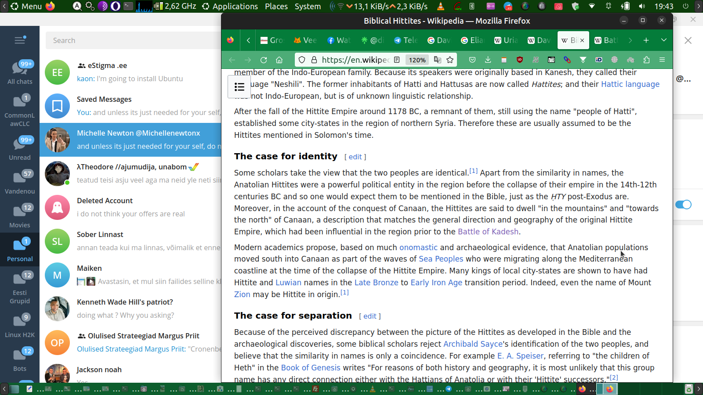Switch to the Tele browser tab

coord(406,40)
